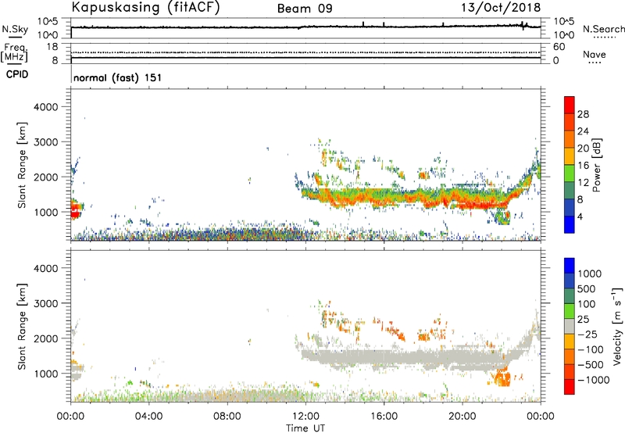This screenshot has height=433, width=625.
Task: Click the '18' frequency axis tick label
Action: click(52, 47)
